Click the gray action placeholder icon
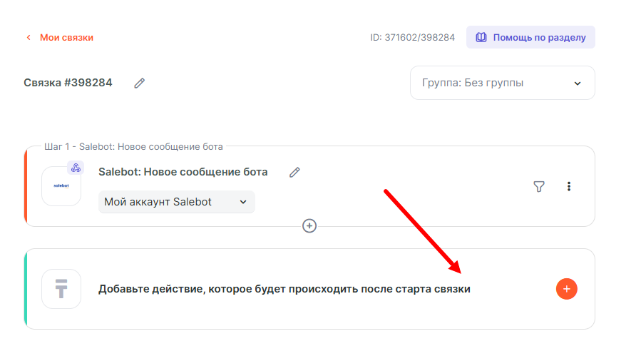The image size is (636, 351). 61,289
